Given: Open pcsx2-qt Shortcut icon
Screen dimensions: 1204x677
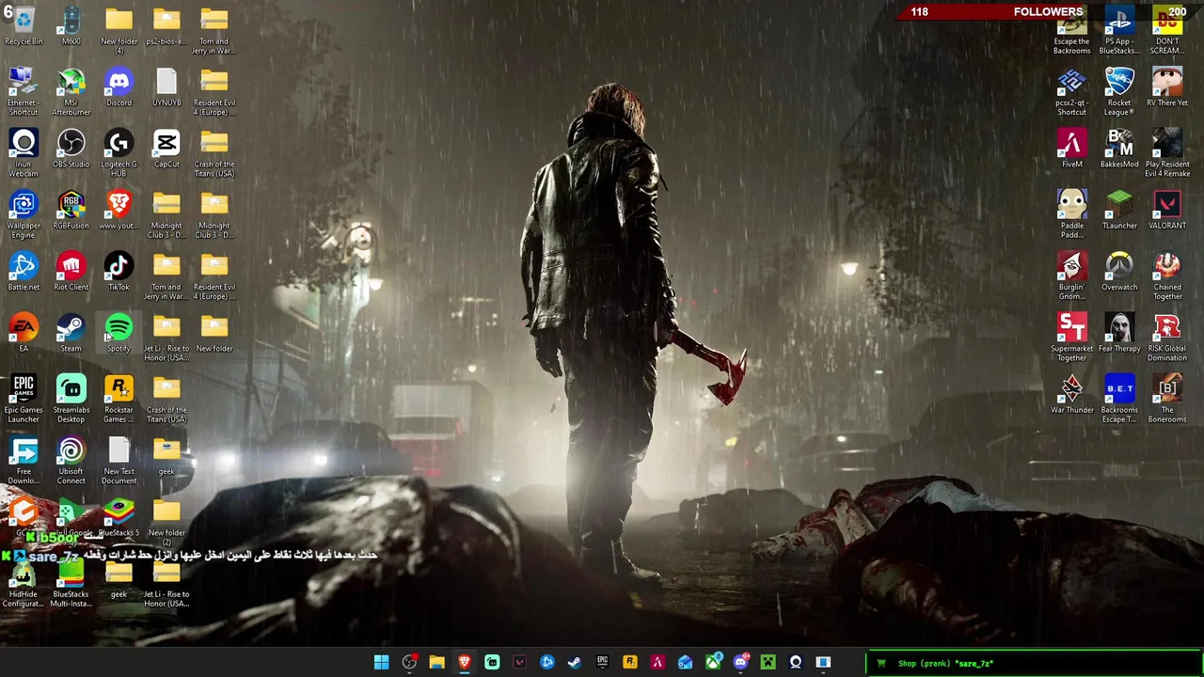Looking at the screenshot, I should 1072,92.
